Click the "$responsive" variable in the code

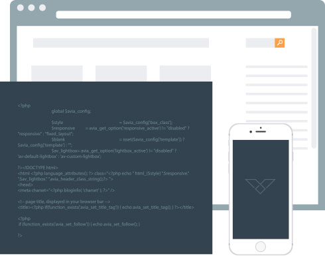click(x=63, y=128)
